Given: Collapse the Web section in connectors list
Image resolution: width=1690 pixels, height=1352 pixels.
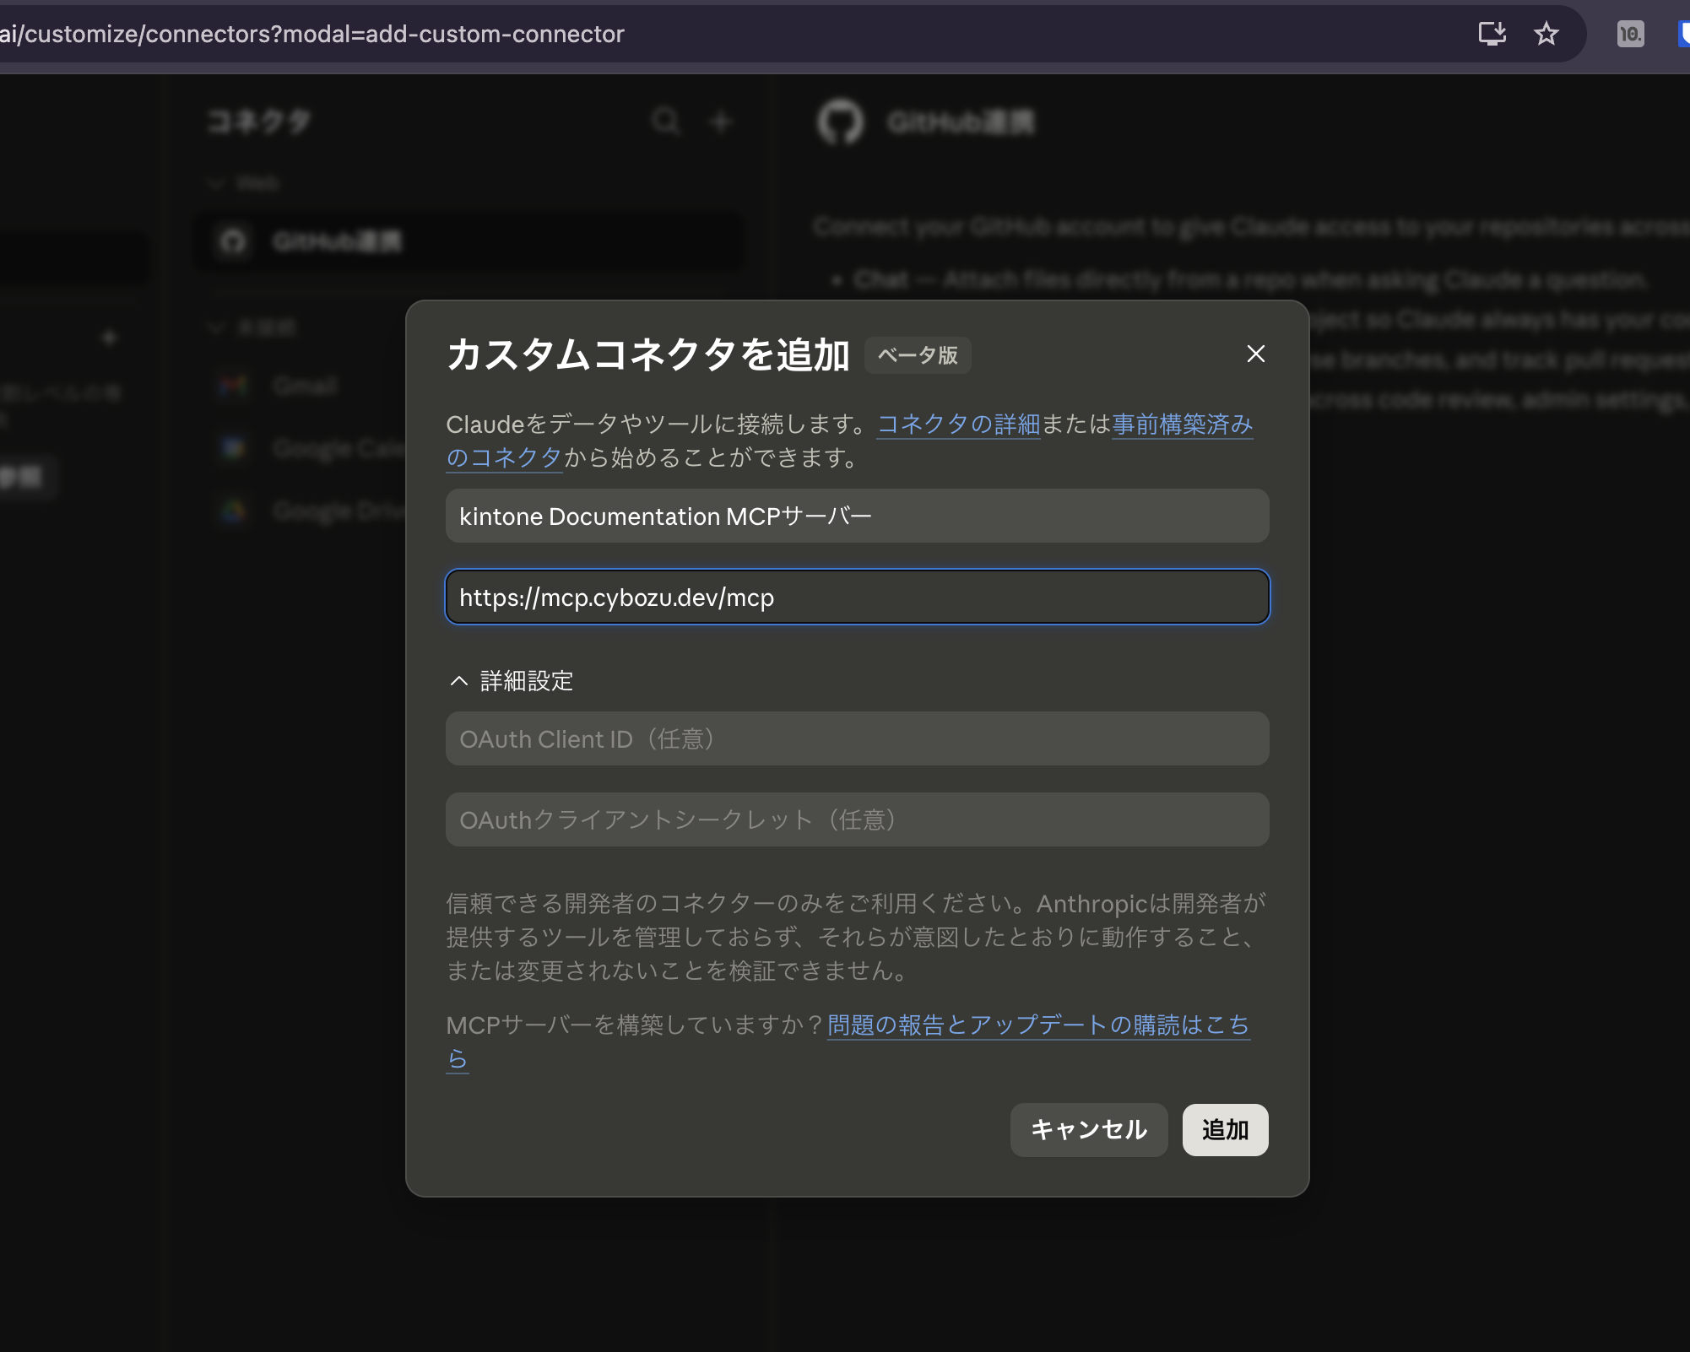Looking at the screenshot, I should [x=244, y=183].
